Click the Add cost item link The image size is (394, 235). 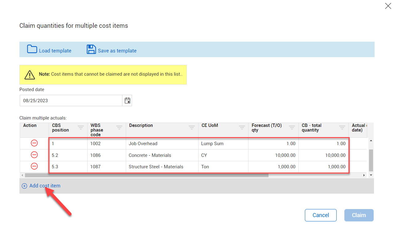pyautogui.click(x=45, y=186)
